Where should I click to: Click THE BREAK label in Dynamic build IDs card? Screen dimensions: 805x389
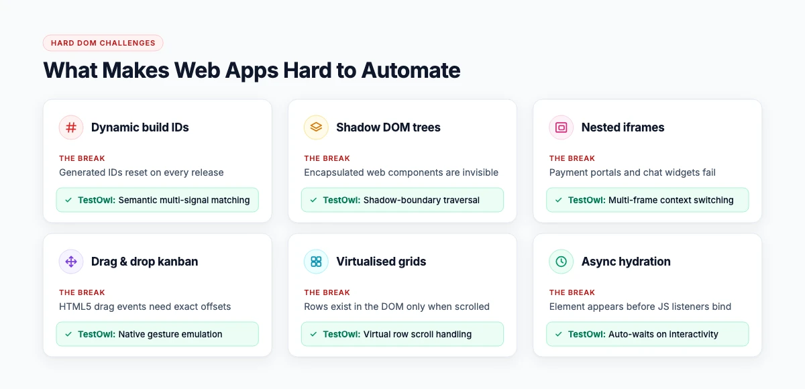pyautogui.click(x=82, y=158)
